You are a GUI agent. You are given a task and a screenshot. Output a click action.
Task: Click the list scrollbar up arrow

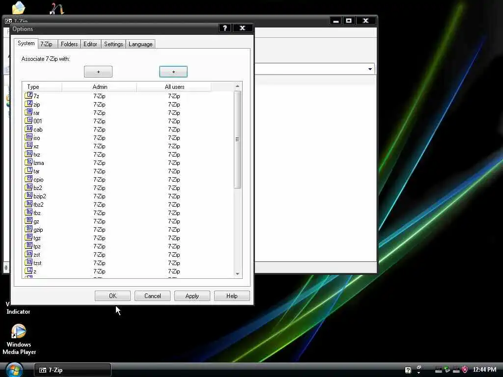(237, 86)
